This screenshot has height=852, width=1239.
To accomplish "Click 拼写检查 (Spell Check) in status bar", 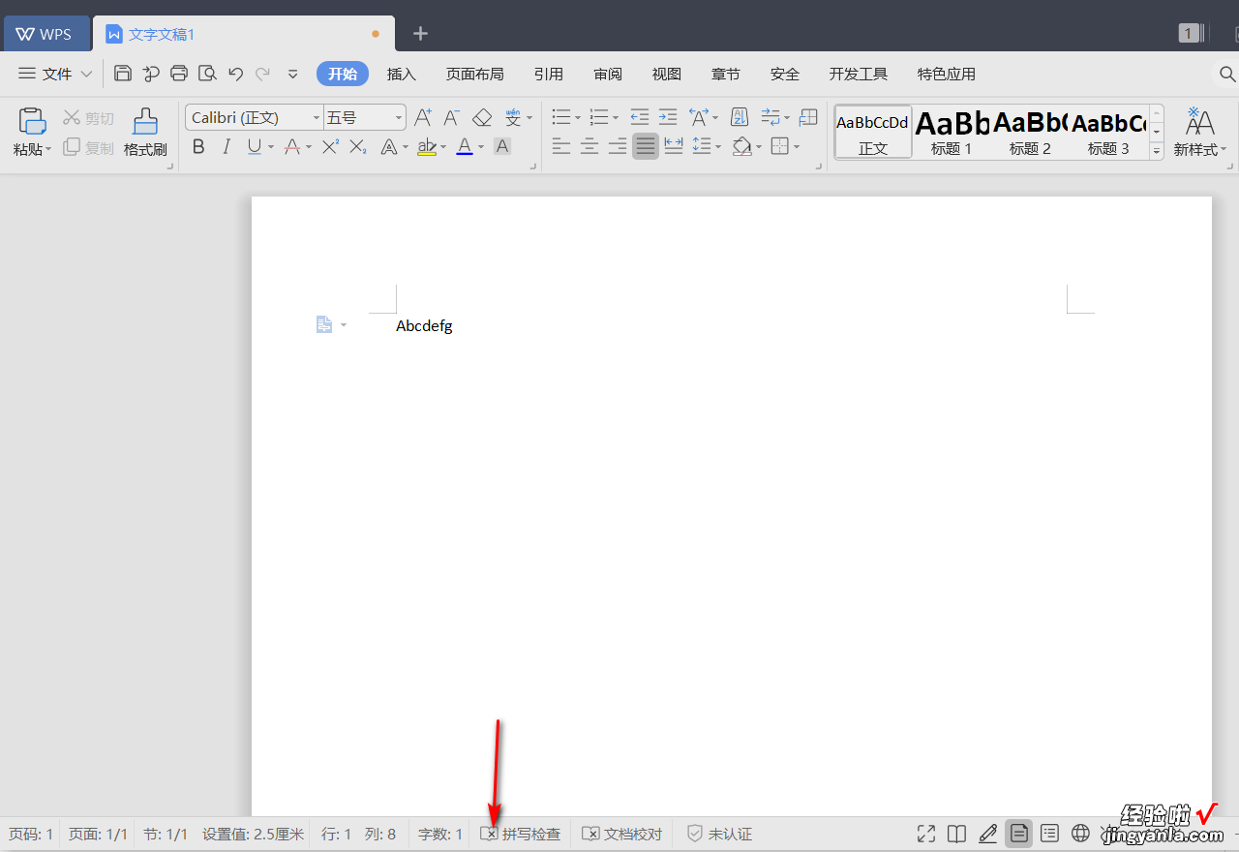I will tap(521, 834).
